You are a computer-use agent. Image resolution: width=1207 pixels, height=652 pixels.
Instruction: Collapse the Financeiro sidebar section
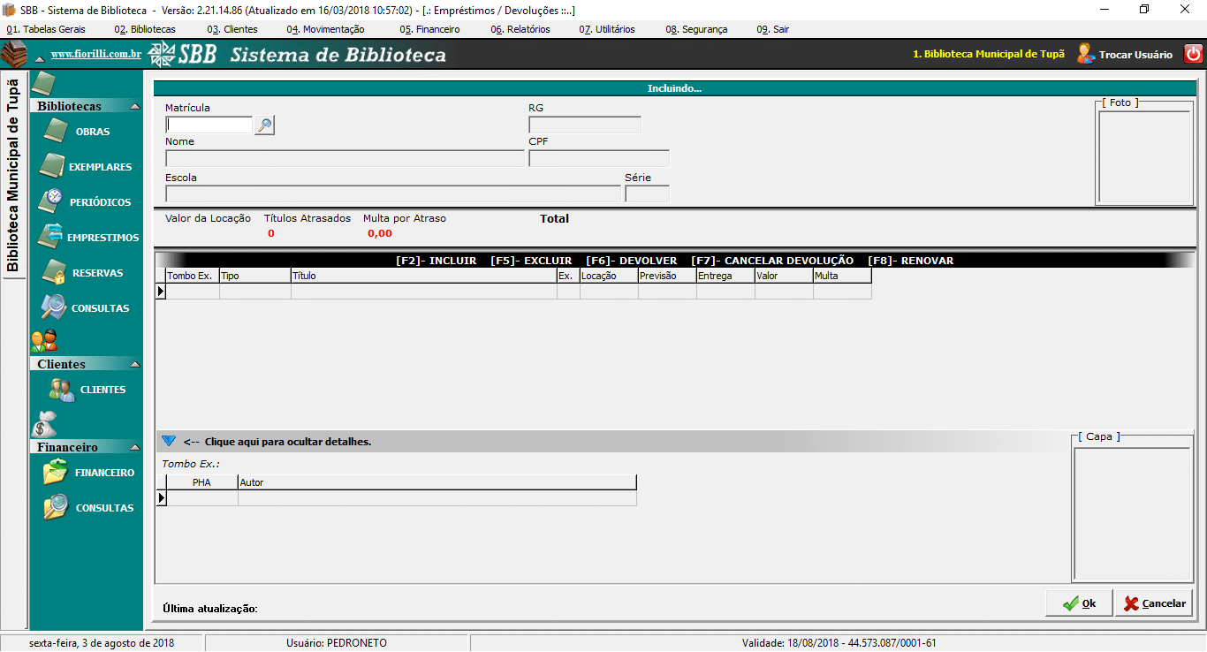click(134, 447)
